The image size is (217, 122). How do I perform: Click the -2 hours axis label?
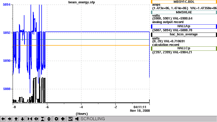(x=115, y=107)
